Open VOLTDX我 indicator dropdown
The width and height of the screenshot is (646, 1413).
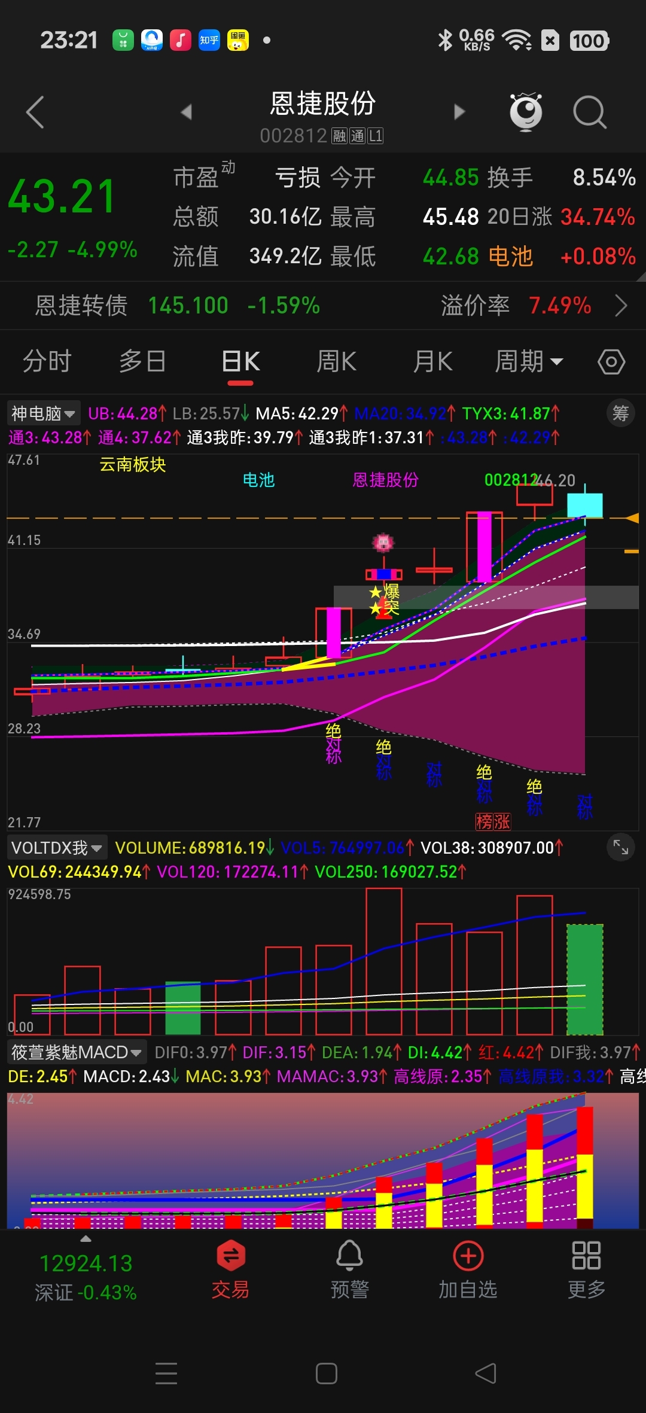pos(57,848)
